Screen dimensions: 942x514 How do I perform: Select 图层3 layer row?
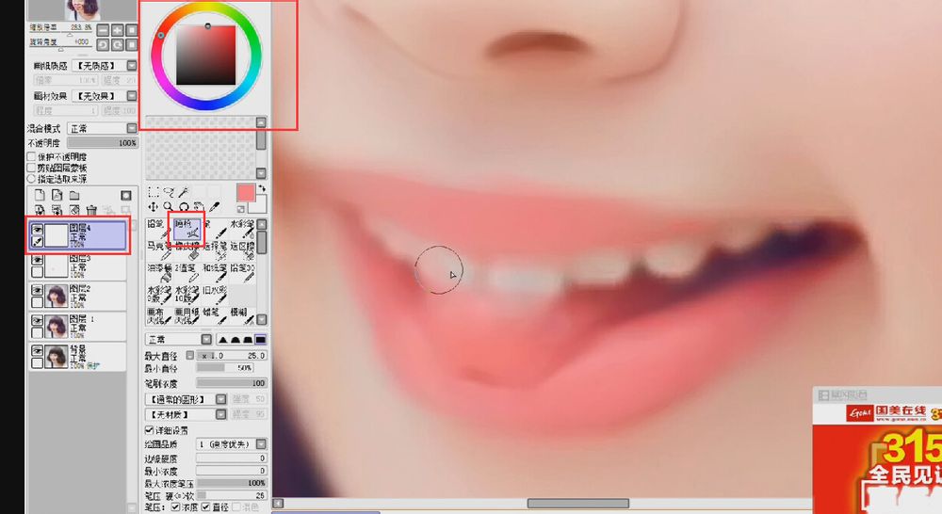[77, 265]
